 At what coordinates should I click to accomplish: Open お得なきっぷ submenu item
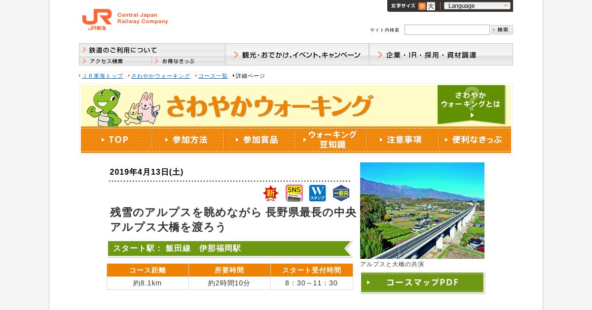pos(188,61)
